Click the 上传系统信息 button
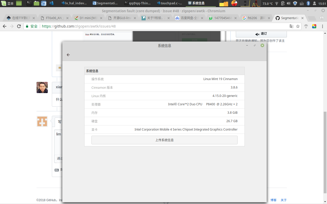 tap(164, 140)
